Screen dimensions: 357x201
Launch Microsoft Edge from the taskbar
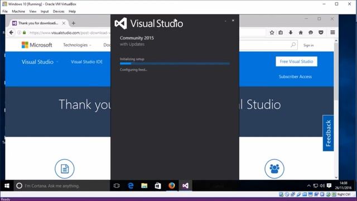pos(131,186)
